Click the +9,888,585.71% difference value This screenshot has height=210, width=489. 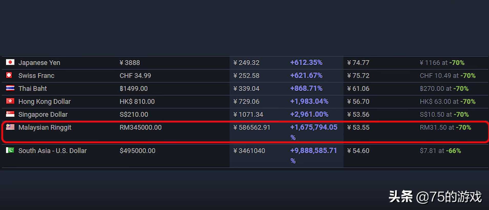pos(313,151)
